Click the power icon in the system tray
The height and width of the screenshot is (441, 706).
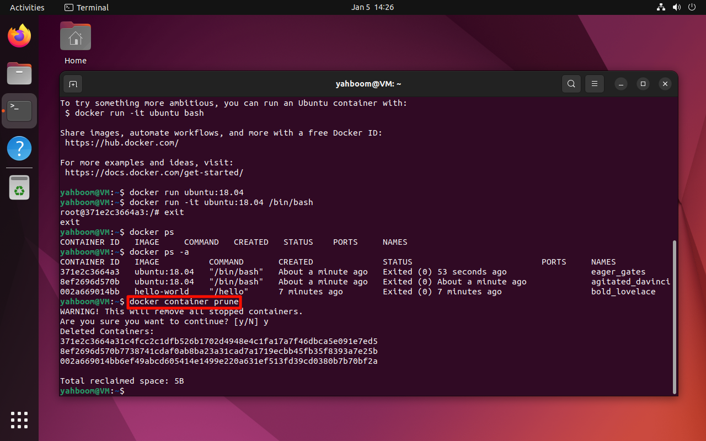click(692, 7)
